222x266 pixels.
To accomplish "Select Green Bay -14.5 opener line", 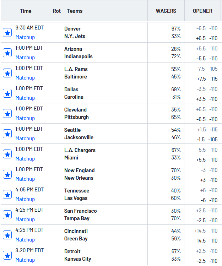I will click(206, 241).
